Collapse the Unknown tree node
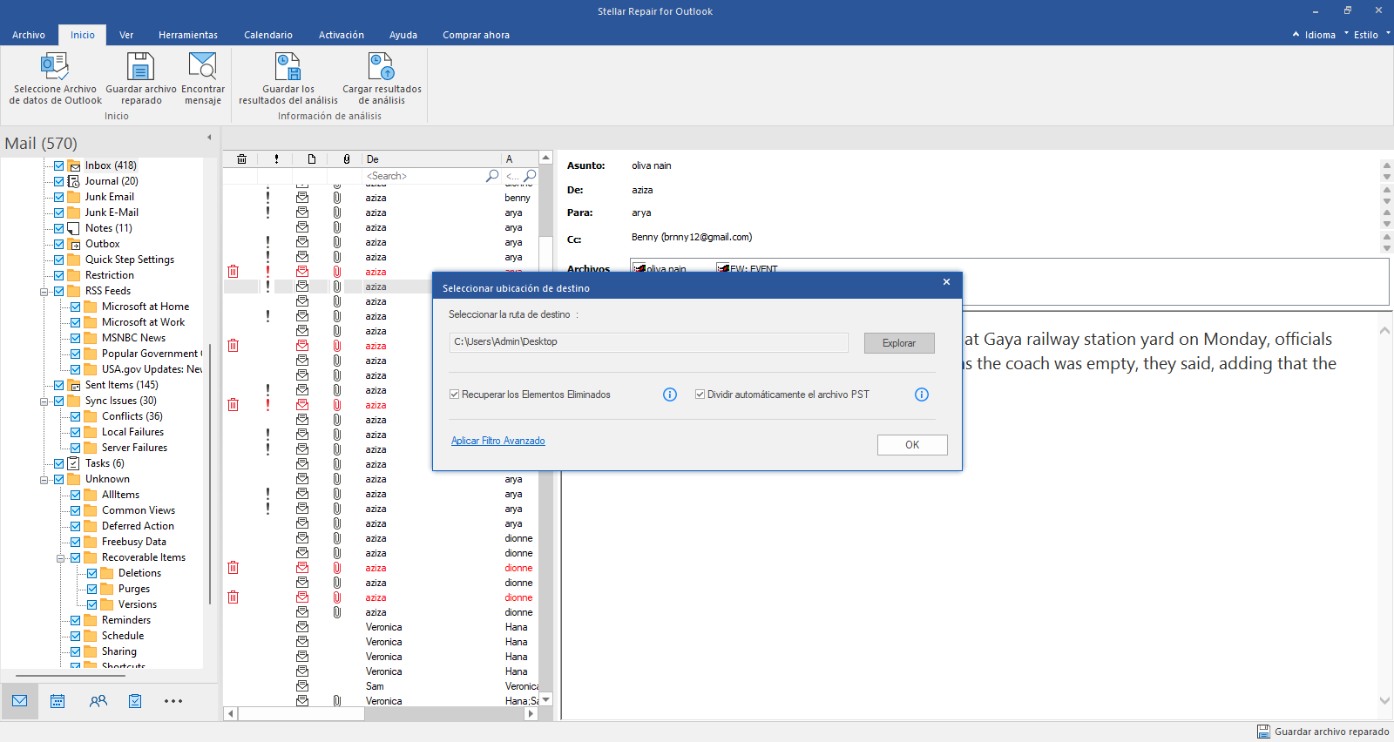1394x742 pixels. [44, 480]
